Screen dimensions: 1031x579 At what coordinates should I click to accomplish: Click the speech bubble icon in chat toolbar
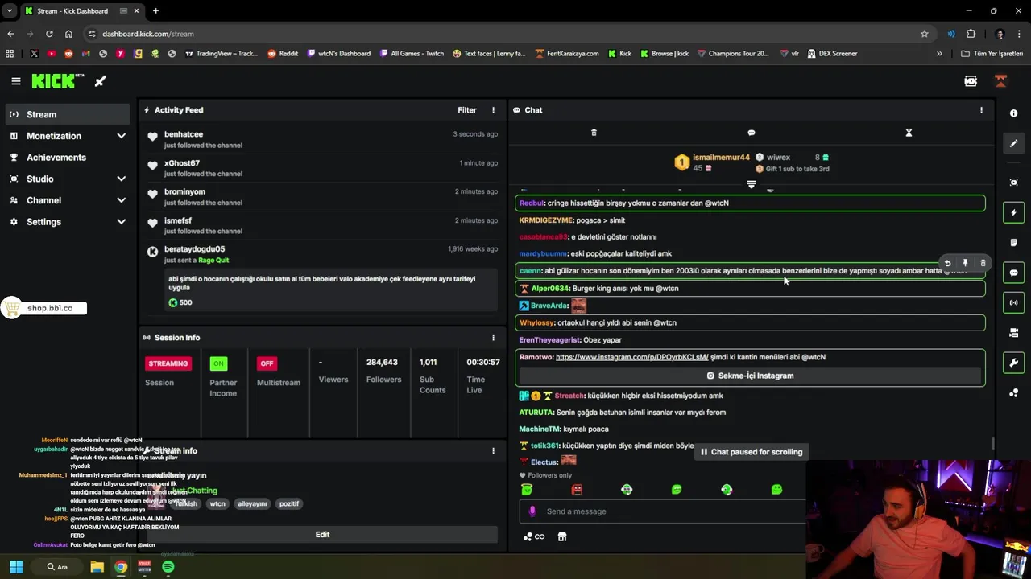[752, 133]
